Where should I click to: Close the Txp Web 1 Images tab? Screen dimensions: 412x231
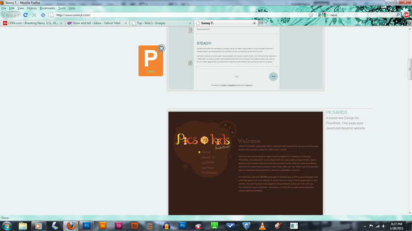(190, 23)
